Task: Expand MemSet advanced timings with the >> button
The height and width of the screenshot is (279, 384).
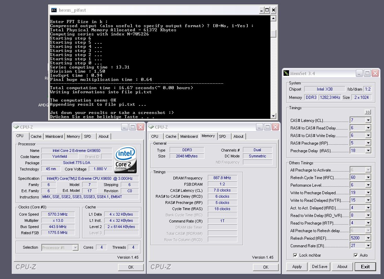Action: (x=367, y=112)
